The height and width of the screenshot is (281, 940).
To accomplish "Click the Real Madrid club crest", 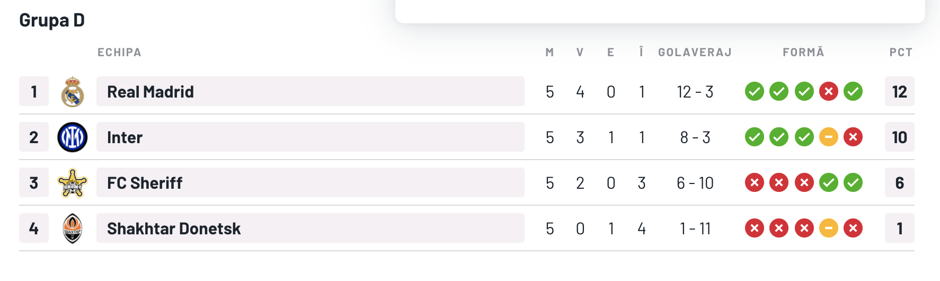I will [73, 92].
